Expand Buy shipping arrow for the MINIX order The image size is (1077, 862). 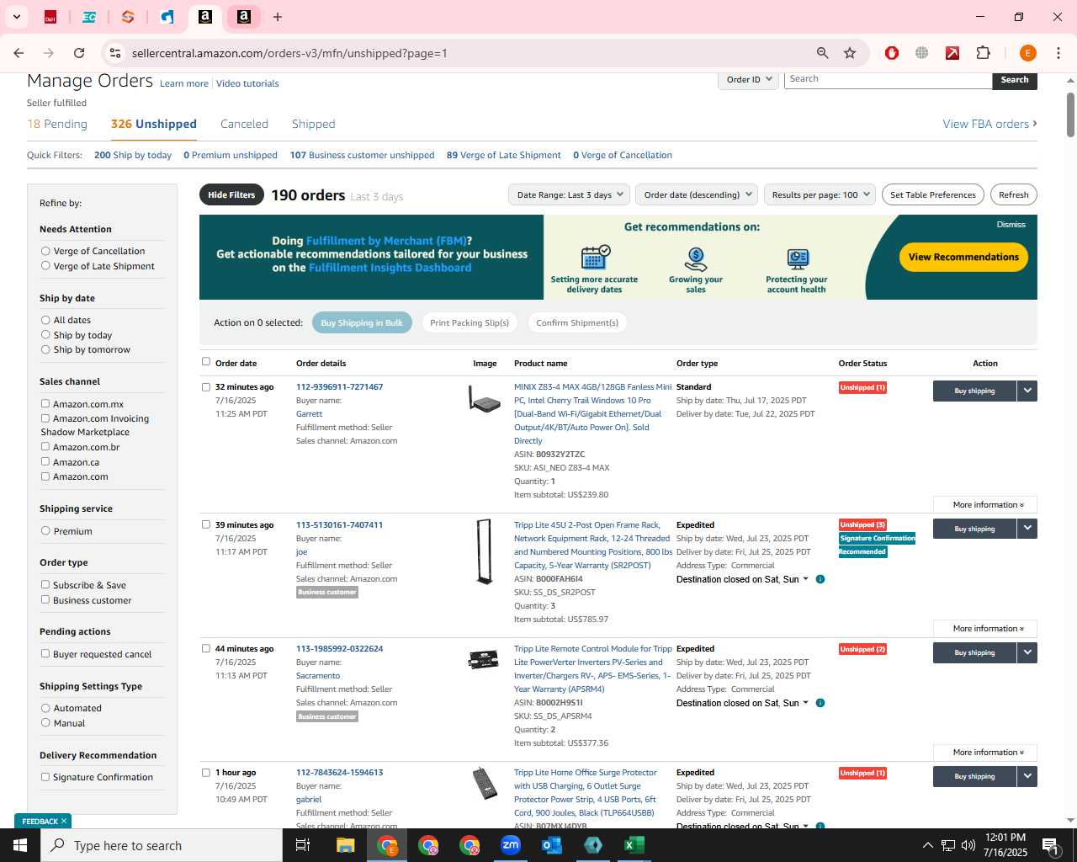tap(1027, 391)
